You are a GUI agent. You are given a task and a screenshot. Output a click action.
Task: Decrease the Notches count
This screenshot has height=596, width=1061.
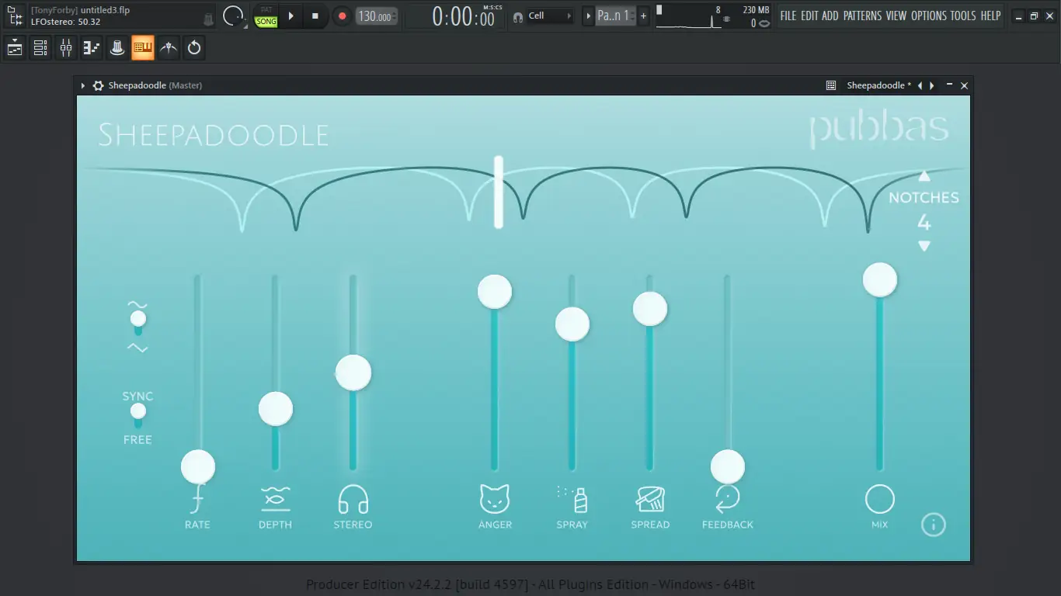tap(924, 246)
